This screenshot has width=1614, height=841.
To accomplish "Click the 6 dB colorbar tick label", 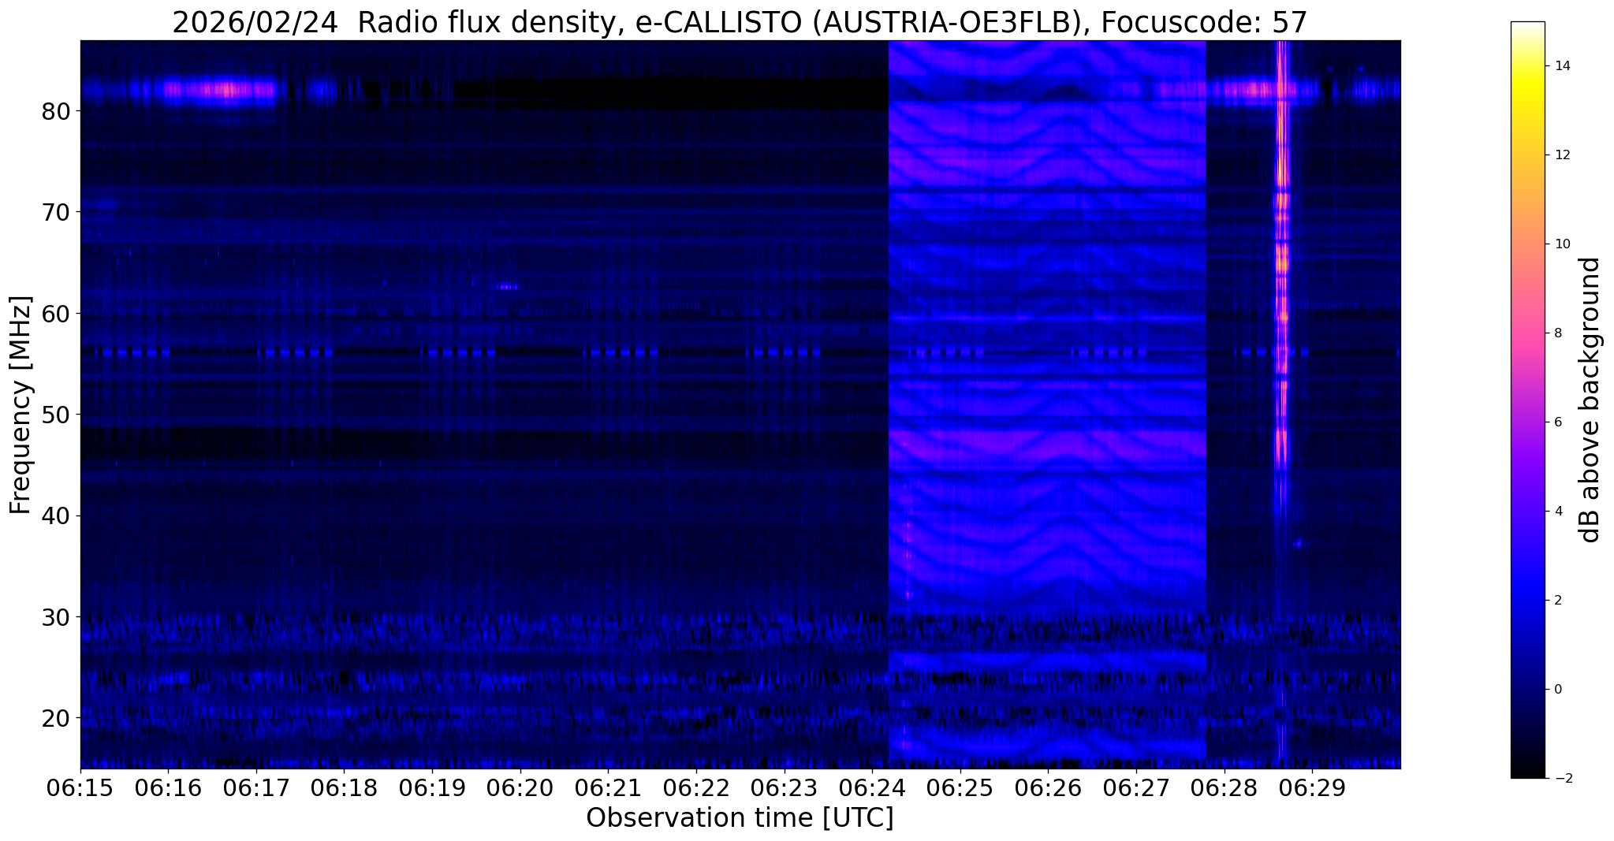I will 1558,422.
